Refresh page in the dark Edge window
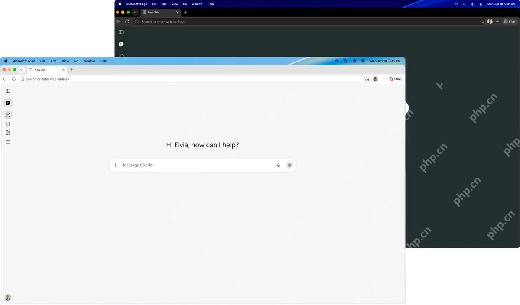Image resolution: width=520 pixels, height=305 pixels. click(127, 21)
